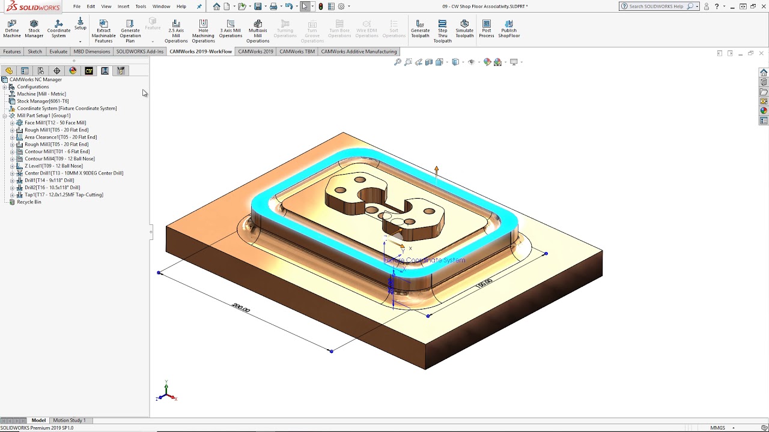Click the Generate Toolpath command
The image size is (769, 432).
pyautogui.click(x=420, y=29)
